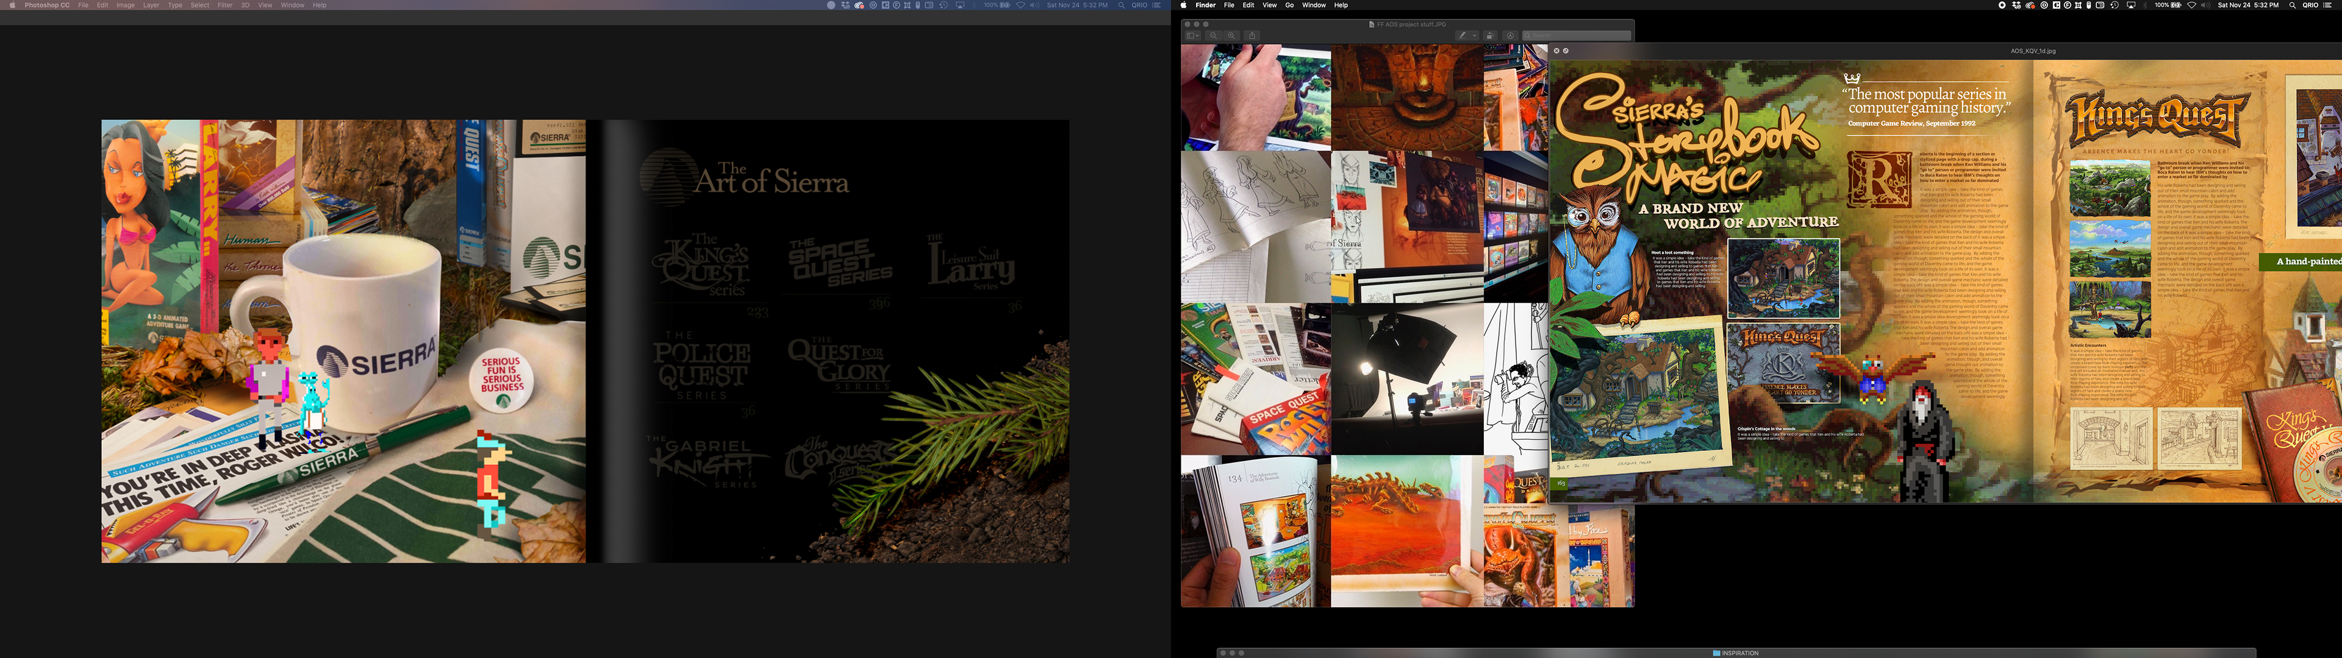This screenshot has height=658, width=2342.
Task: Click the zoom in magnifier button
Action: pos(1232,37)
